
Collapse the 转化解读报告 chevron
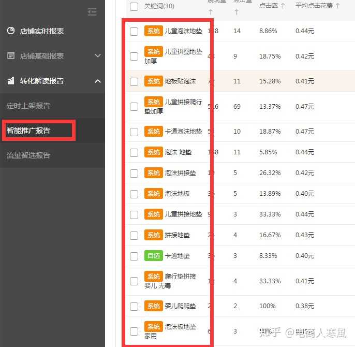point(98,81)
